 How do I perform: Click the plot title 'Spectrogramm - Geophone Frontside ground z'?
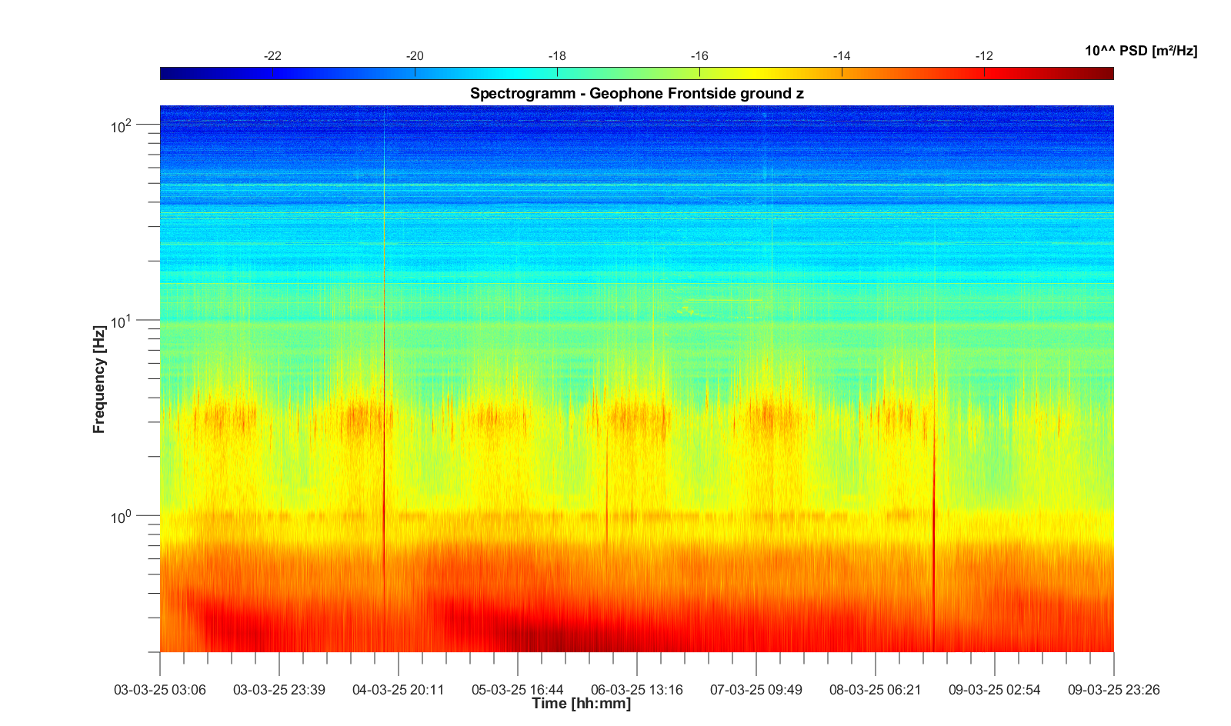click(x=636, y=94)
